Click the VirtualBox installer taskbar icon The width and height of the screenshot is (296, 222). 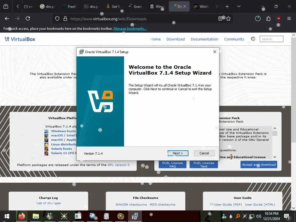coord(135,216)
